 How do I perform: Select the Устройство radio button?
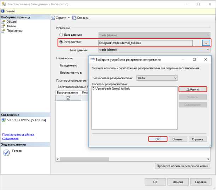click(x=61, y=42)
